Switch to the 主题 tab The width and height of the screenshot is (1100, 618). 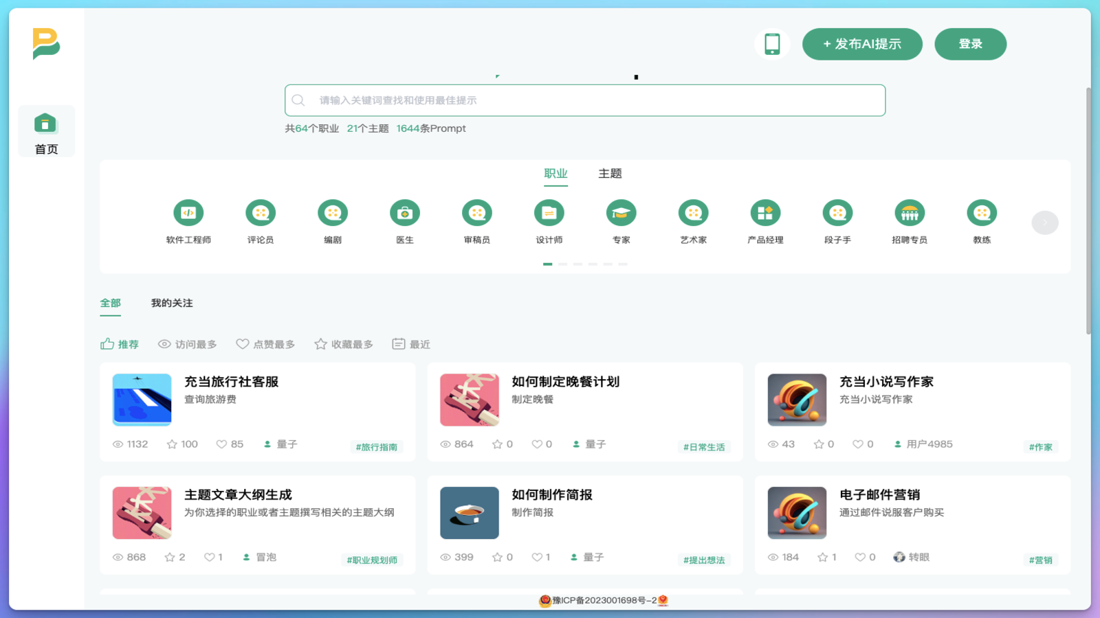[x=610, y=174]
